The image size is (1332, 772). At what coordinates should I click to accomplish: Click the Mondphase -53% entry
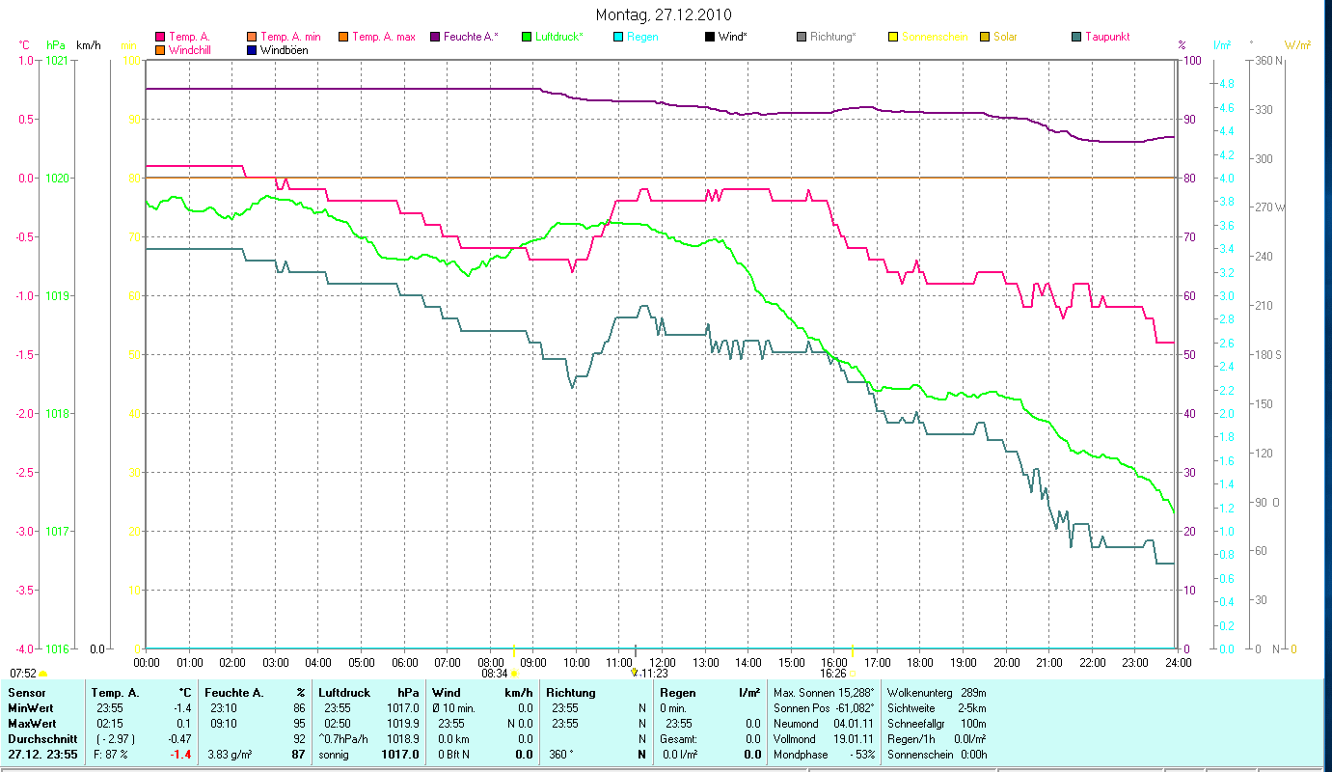pos(824,755)
